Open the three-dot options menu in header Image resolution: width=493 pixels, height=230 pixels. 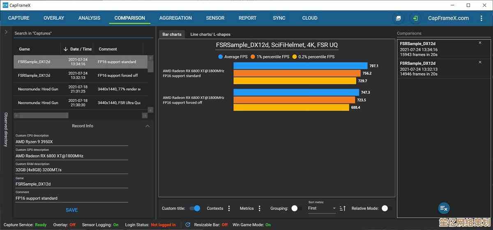[x=481, y=18]
